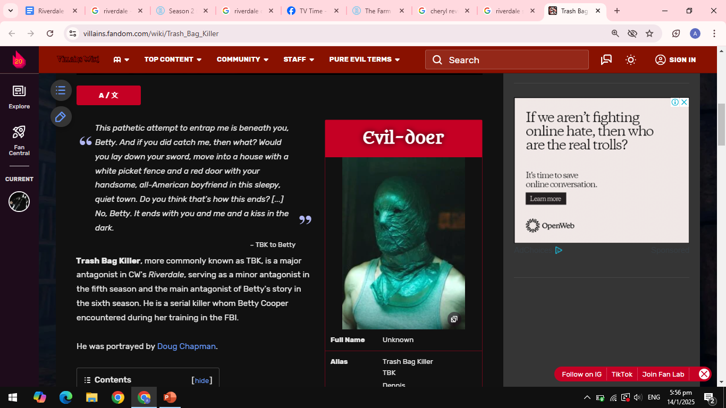Screen dimensions: 726x408
Task: Click the browser forward arrow
Action: point(31,33)
